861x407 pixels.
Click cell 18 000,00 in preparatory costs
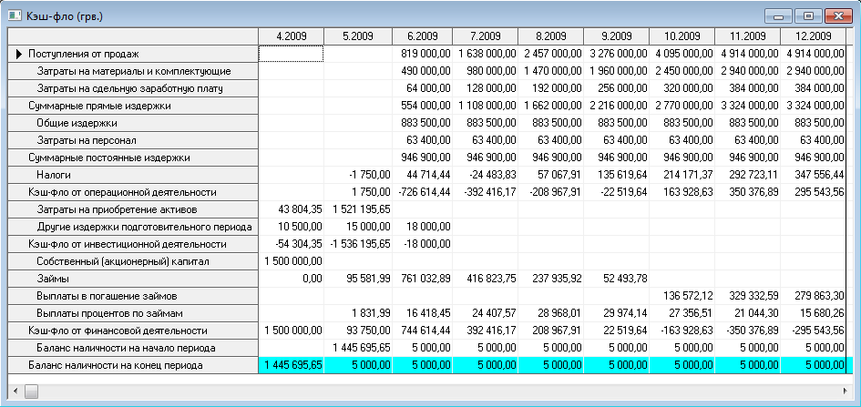[423, 227]
